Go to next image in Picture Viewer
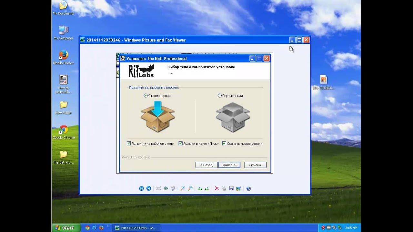The height and width of the screenshot is (232, 413). pyautogui.click(x=149, y=188)
